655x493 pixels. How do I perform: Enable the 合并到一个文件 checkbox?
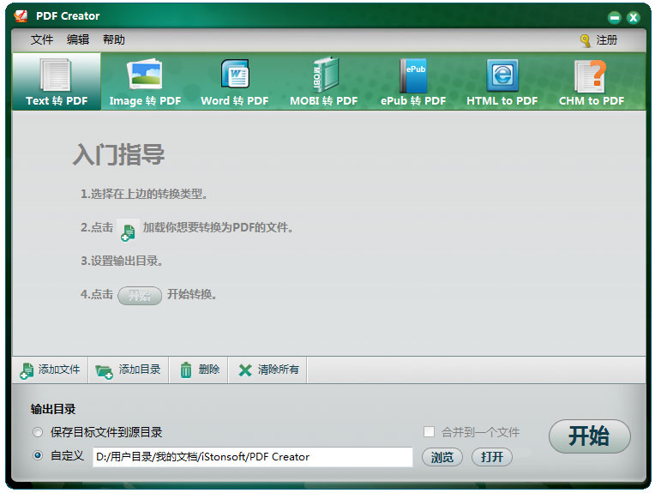pos(430,432)
